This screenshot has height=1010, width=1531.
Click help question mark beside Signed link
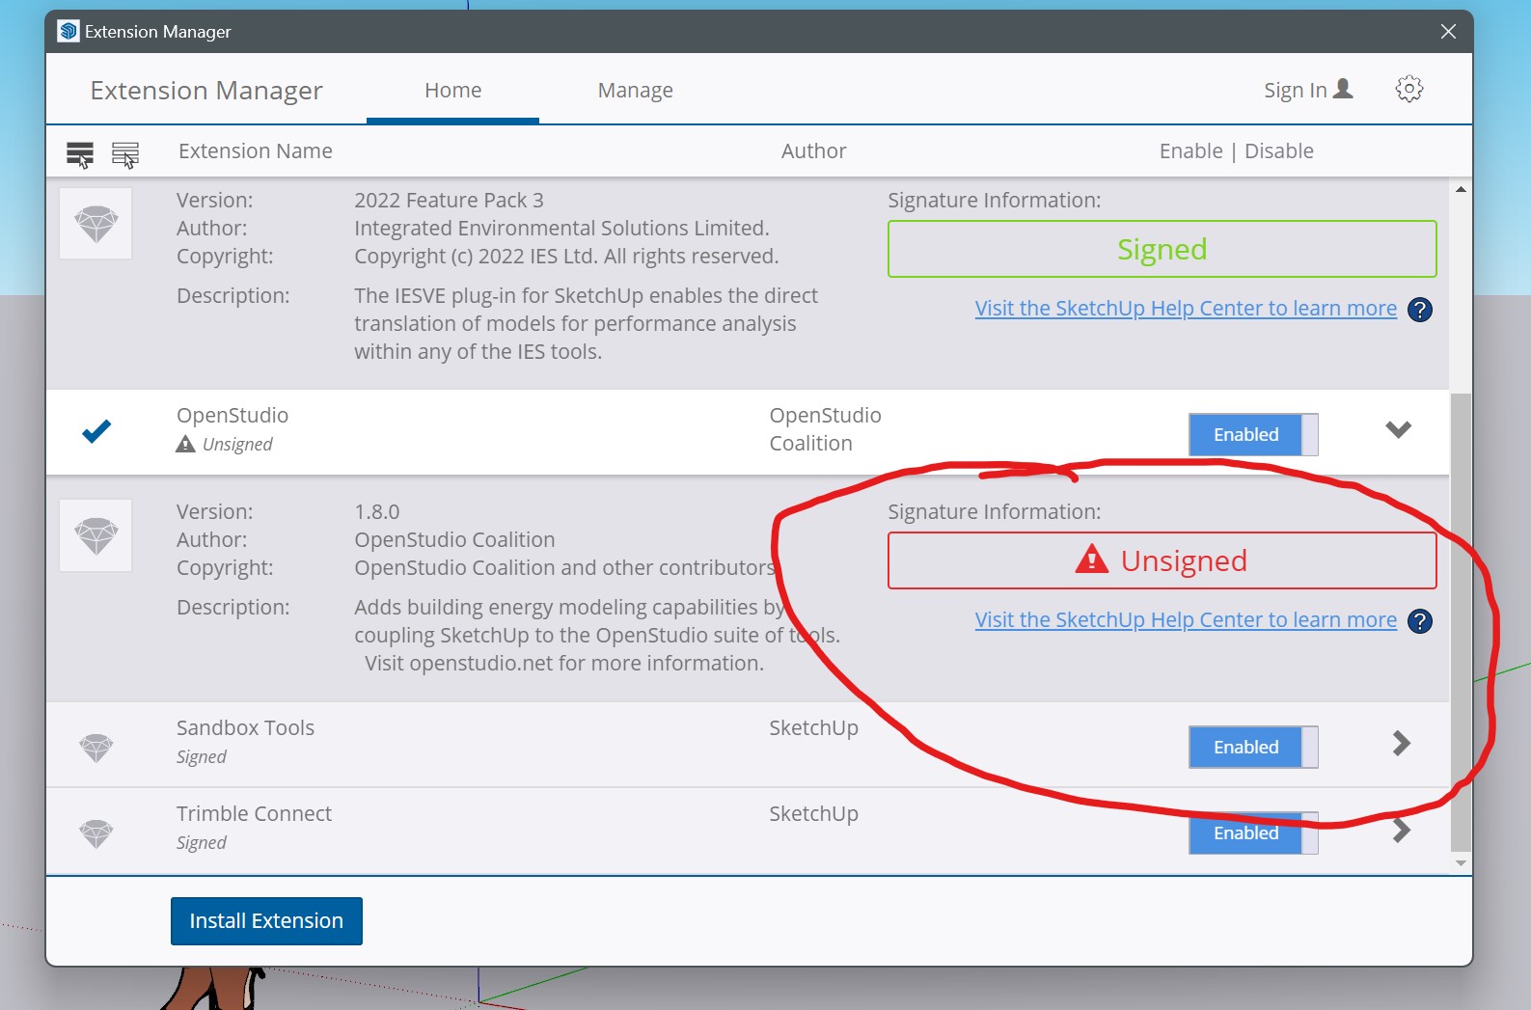click(x=1419, y=310)
